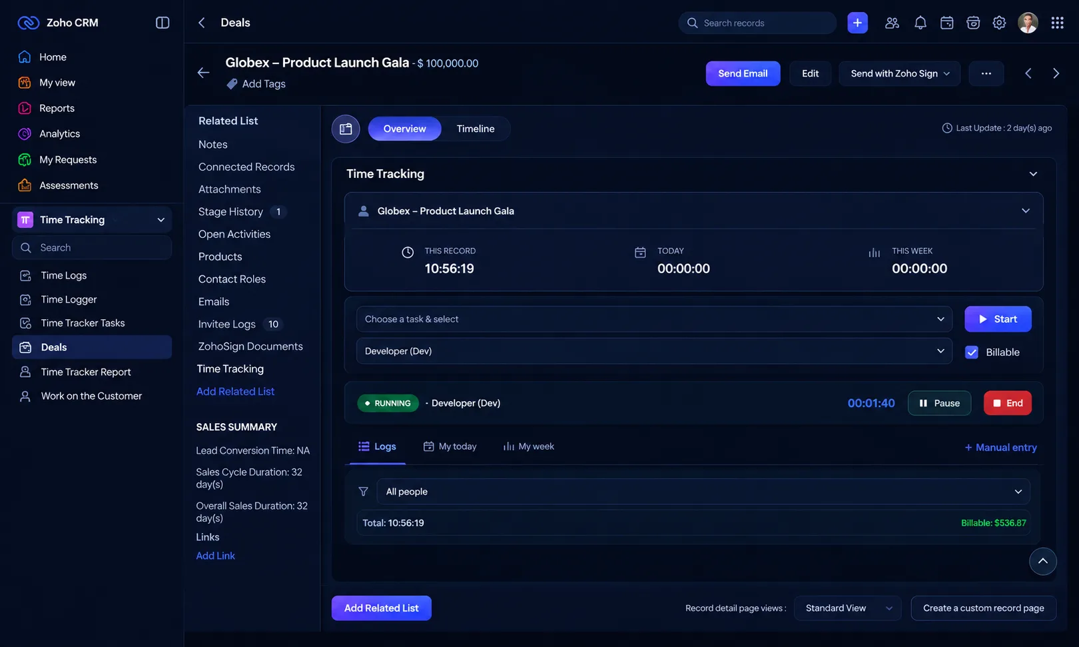Open the All people filter dropdown

(703, 492)
